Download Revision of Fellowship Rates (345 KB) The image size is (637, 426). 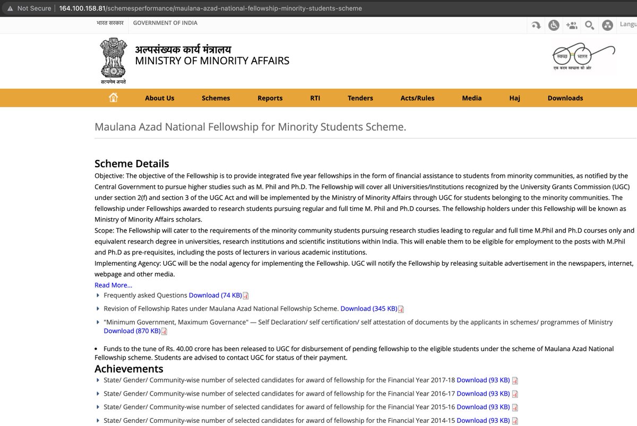369,309
